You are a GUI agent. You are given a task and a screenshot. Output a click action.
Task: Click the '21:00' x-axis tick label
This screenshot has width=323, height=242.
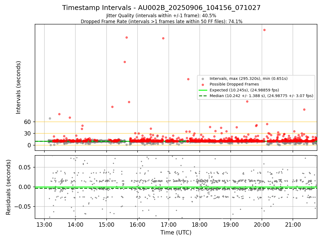pyautogui.click(x=293, y=225)
